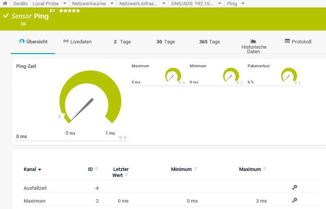Switch to the Livedaten tab
This screenshot has height=209, width=326.
coord(77,42)
